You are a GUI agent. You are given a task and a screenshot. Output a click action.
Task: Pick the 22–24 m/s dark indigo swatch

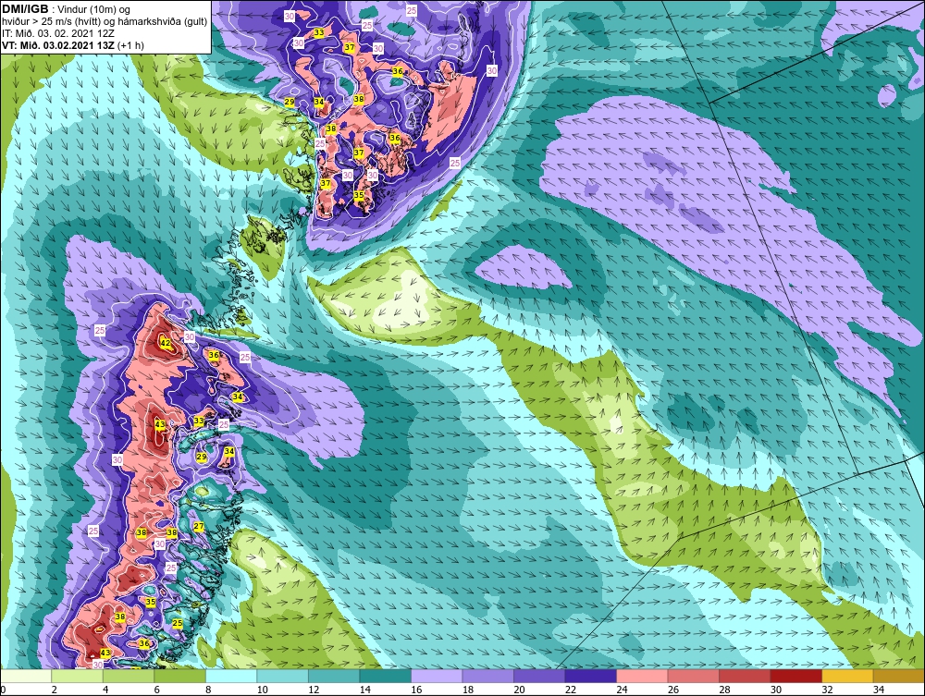point(590,676)
